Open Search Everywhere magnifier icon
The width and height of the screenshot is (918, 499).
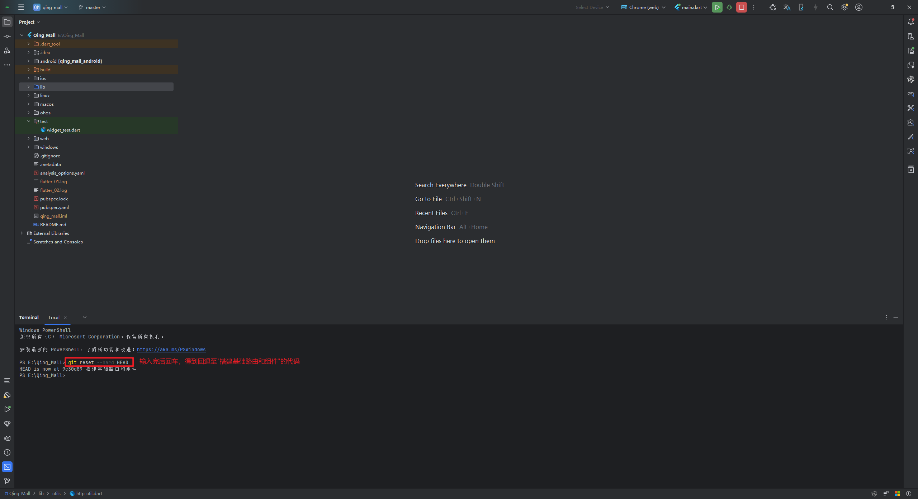[x=830, y=7]
